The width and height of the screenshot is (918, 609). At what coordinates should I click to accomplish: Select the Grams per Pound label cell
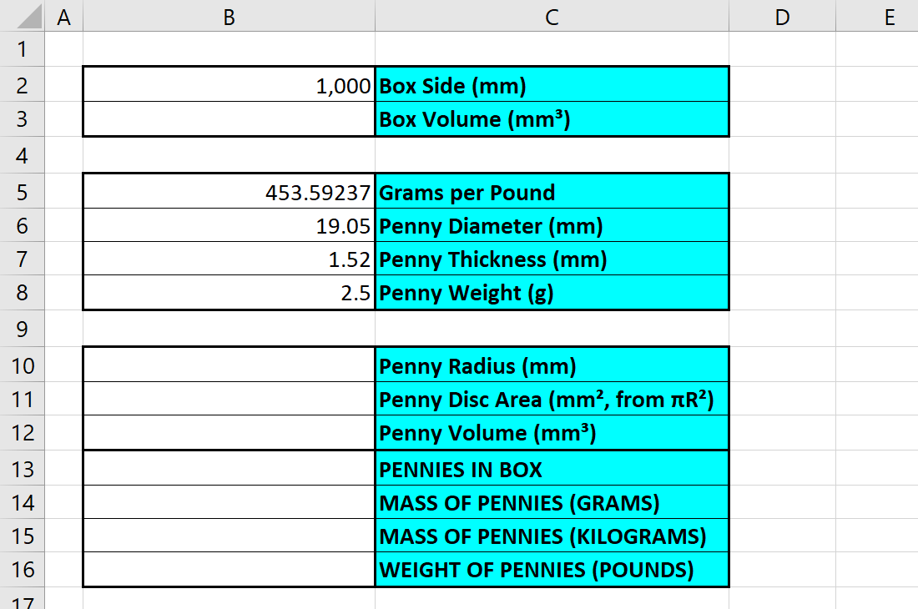pos(552,192)
